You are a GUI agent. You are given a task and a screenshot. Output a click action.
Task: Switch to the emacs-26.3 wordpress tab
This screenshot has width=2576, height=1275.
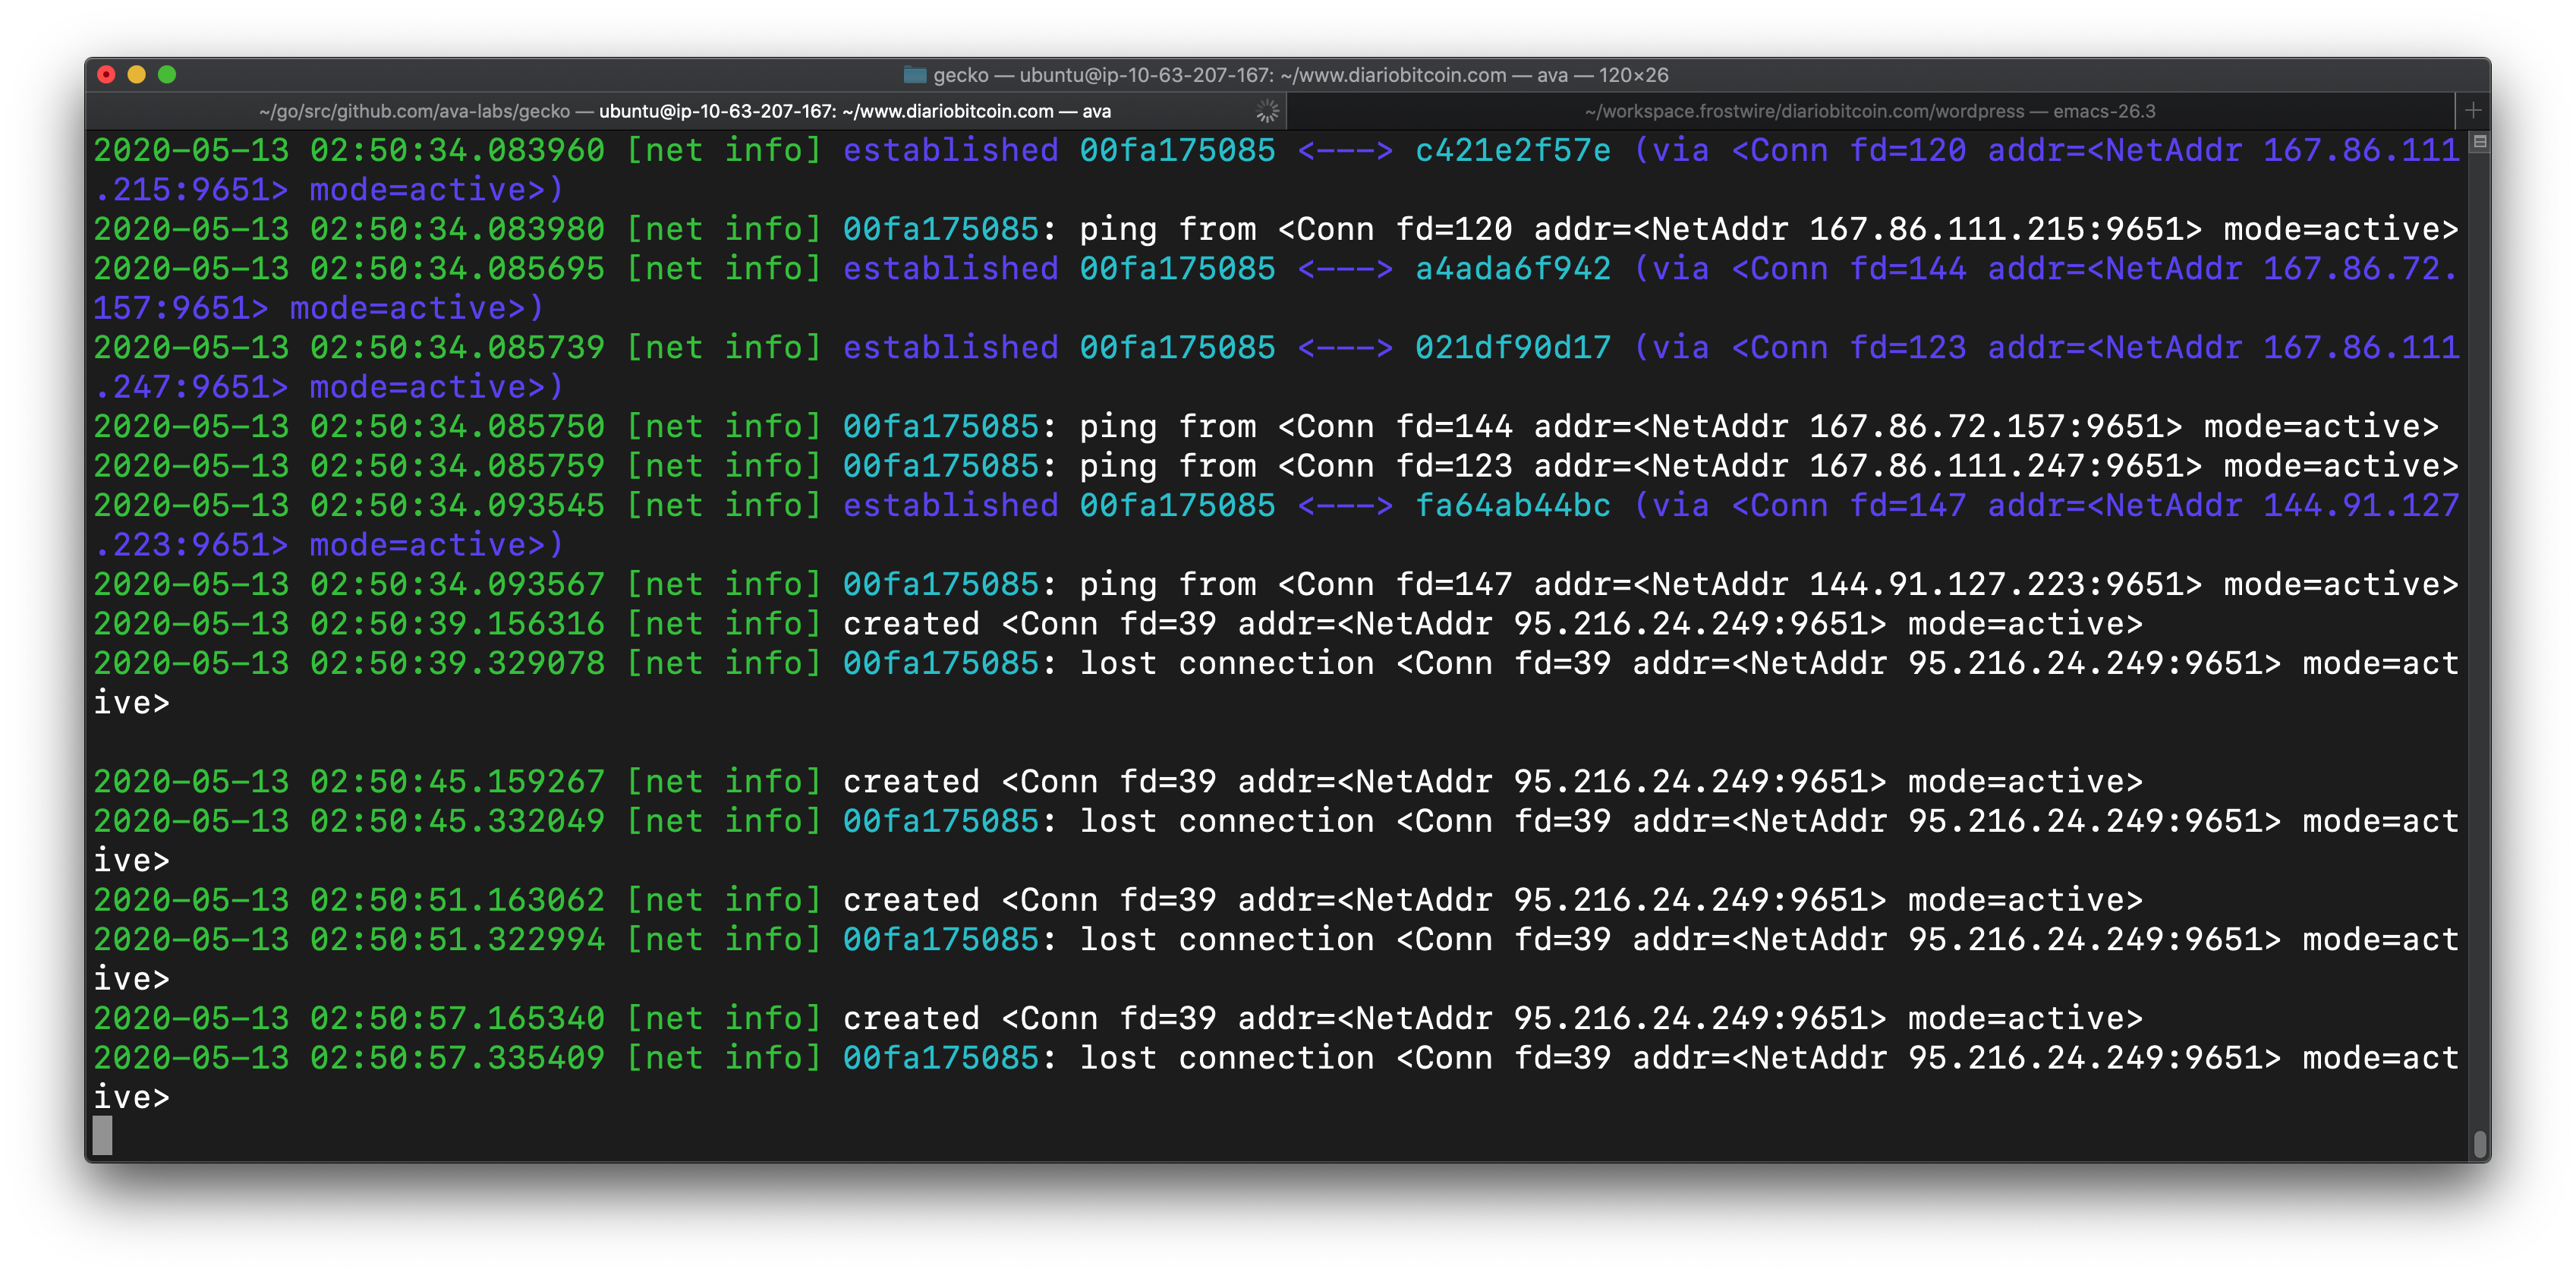point(1870,112)
